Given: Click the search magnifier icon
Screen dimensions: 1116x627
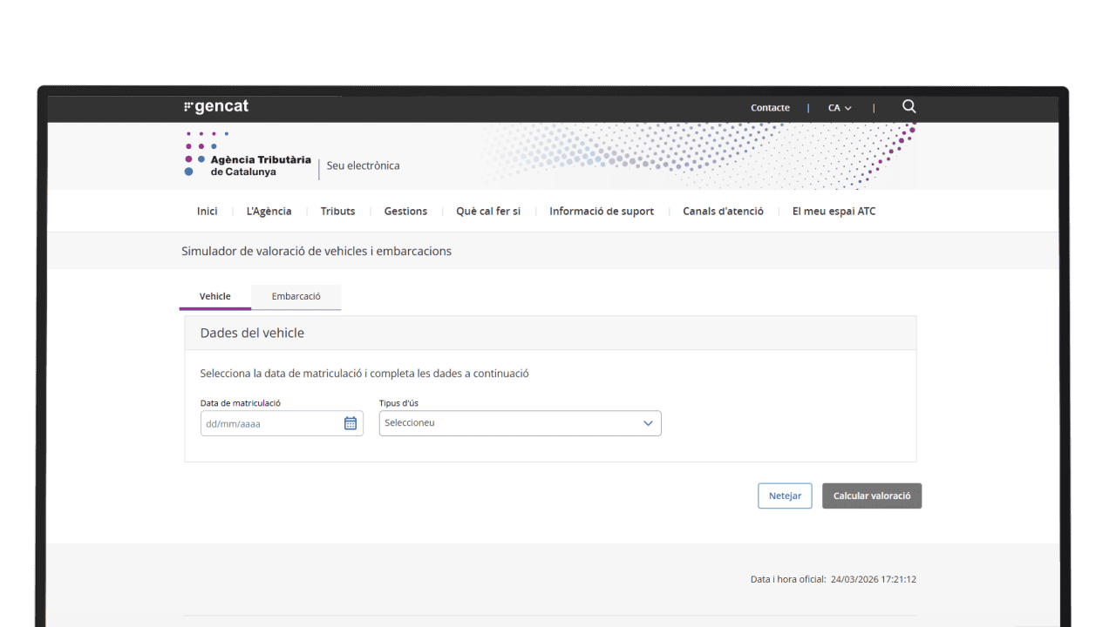Looking at the screenshot, I should (908, 107).
